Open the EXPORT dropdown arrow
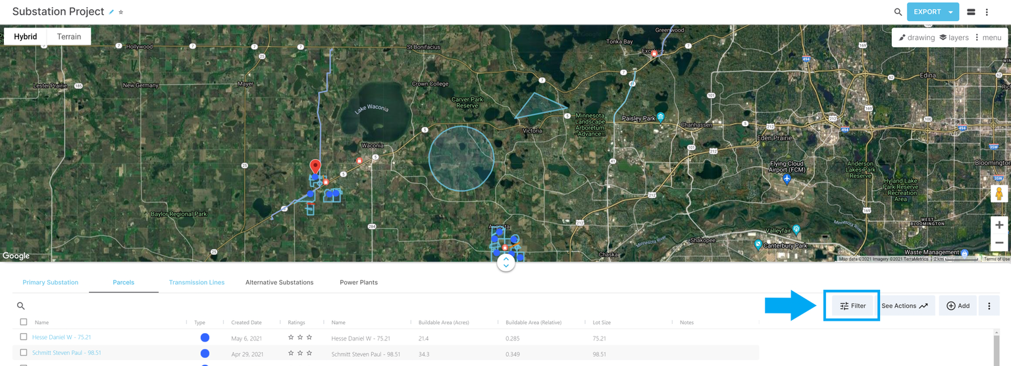This screenshot has width=1011, height=366. [951, 12]
